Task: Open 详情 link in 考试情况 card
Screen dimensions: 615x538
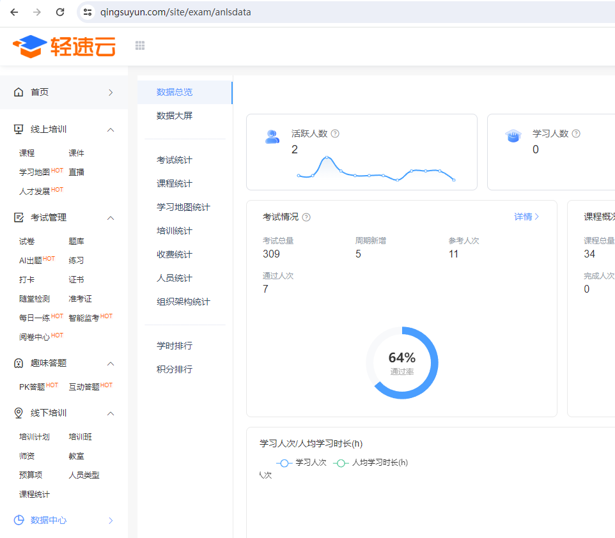Action: [x=527, y=217]
